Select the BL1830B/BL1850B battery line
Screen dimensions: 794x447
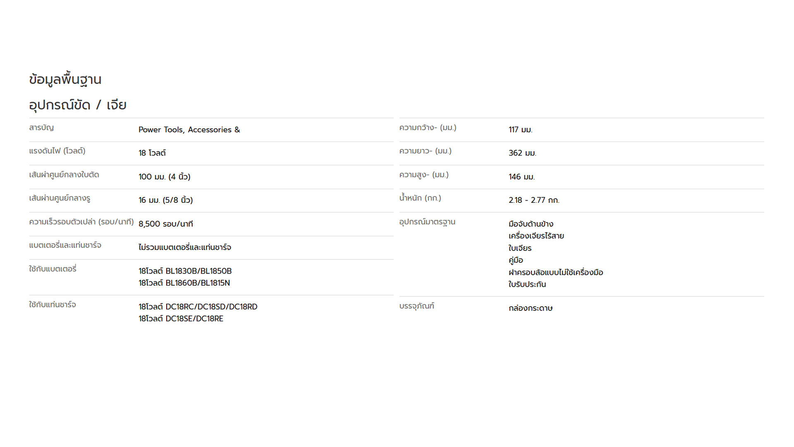(x=185, y=271)
